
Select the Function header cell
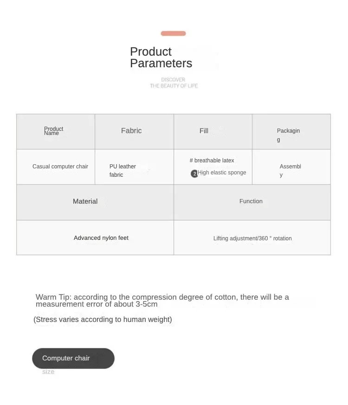pyautogui.click(x=252, y=202)
